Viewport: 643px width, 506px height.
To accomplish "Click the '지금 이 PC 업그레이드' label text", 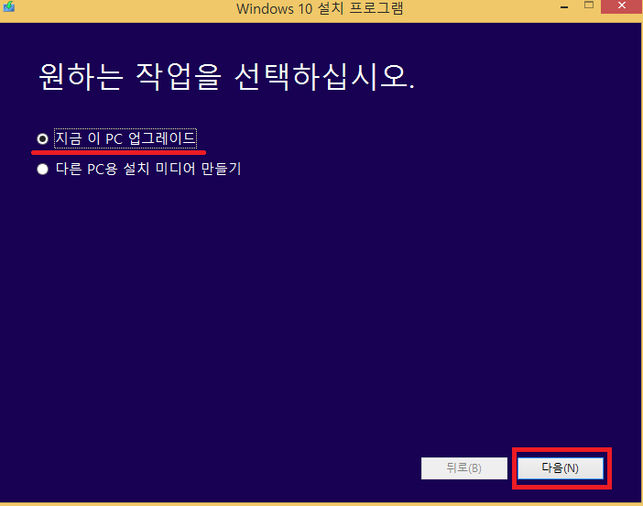I will click(x=125, y=138).
